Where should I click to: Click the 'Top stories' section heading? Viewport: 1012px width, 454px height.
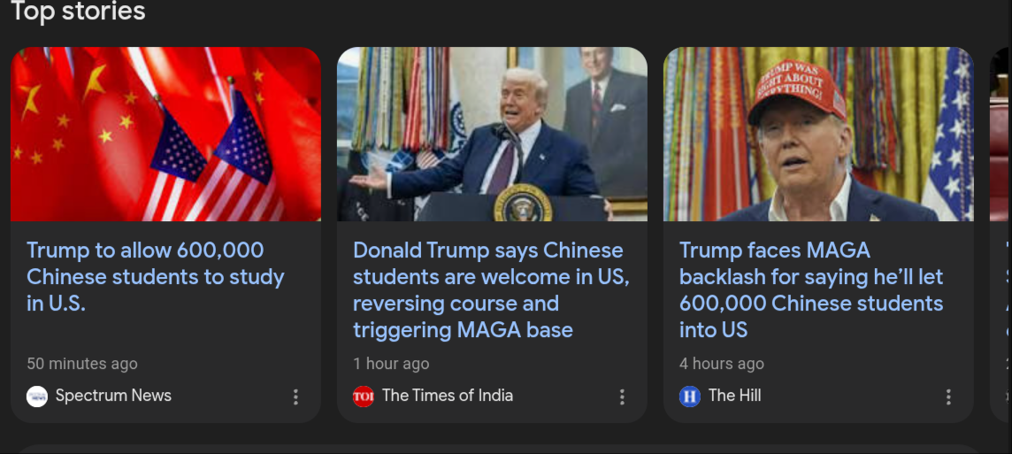coord(78,11)
